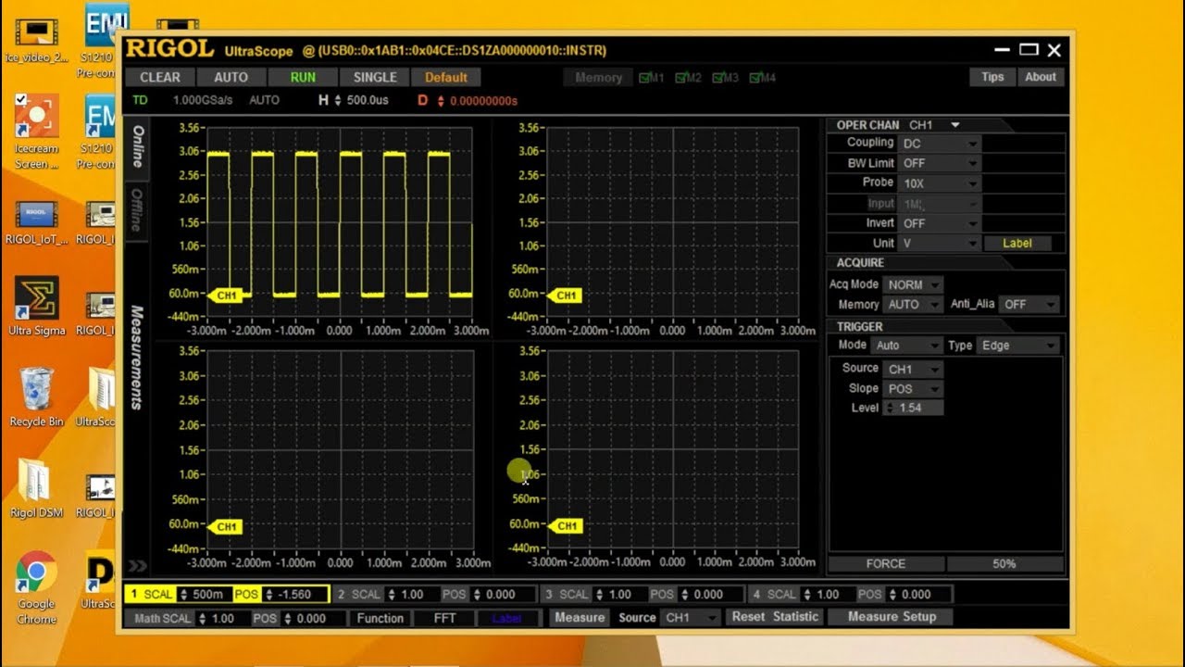Open the Coupling DC dropdown
Image resolution: width=1185 pixels, height=667 pixels.
(940, 144)
